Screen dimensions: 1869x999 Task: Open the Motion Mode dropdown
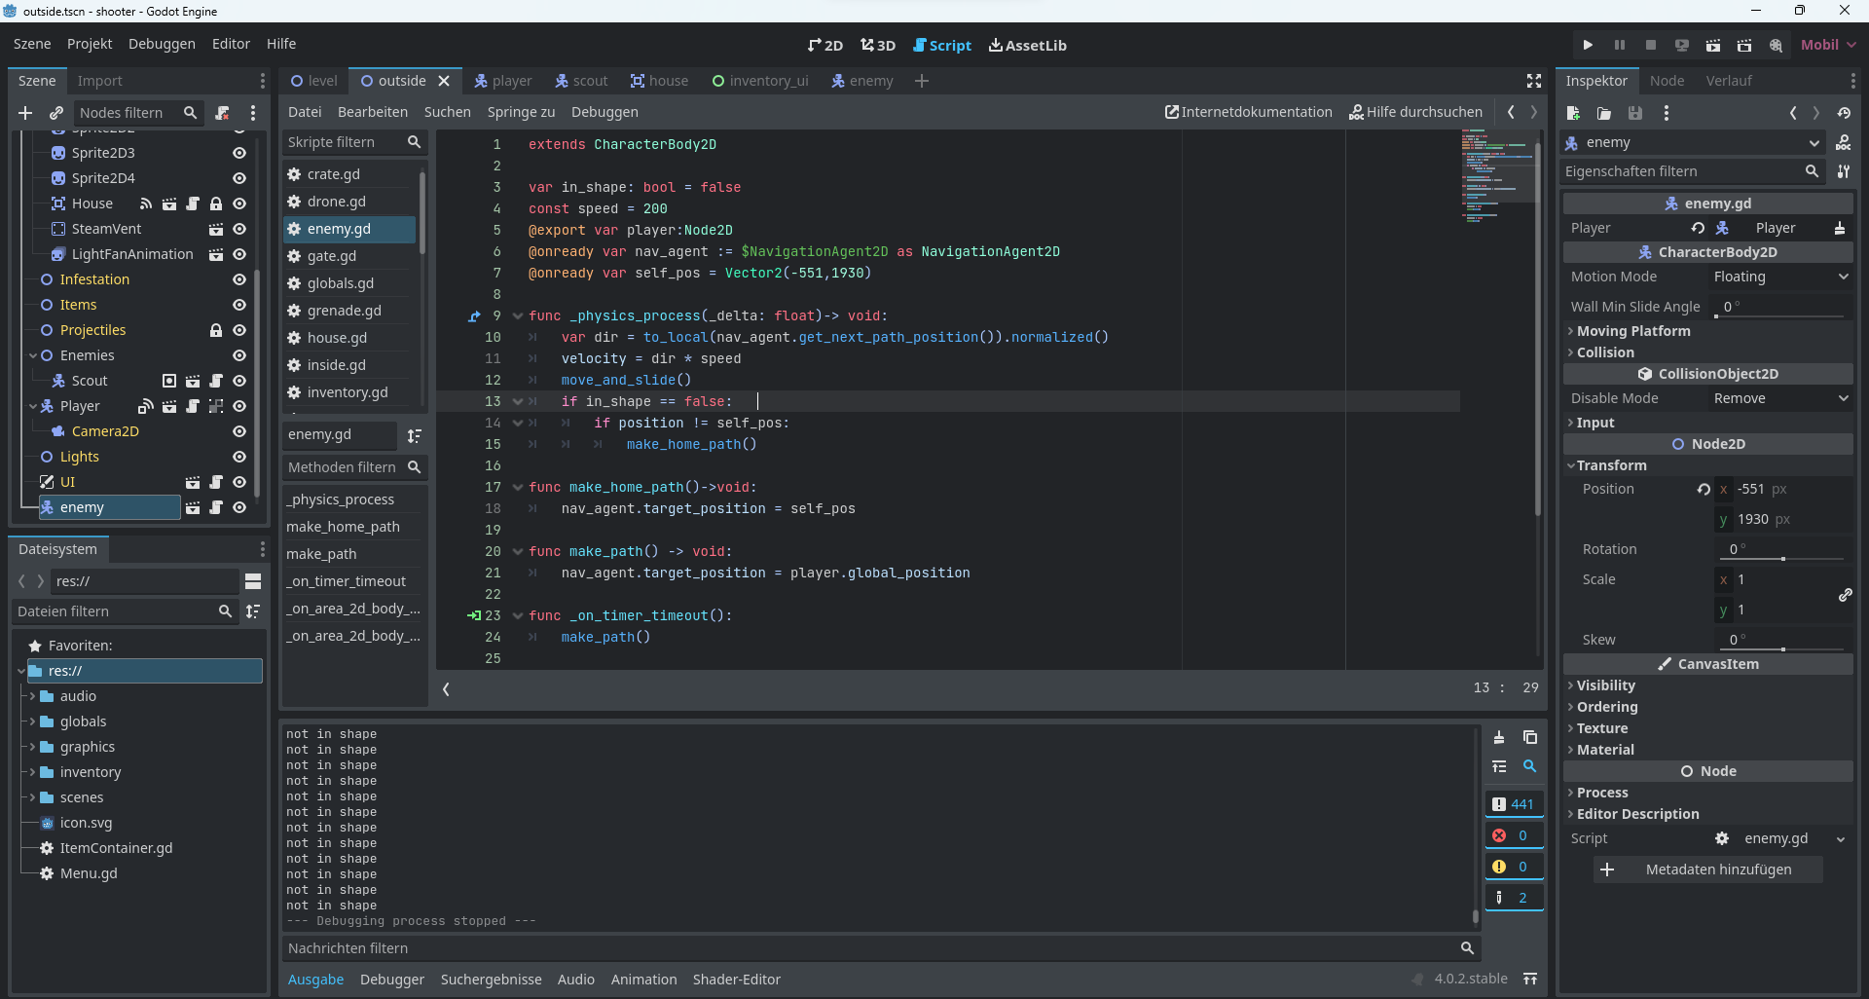(x=1779, y=277)
